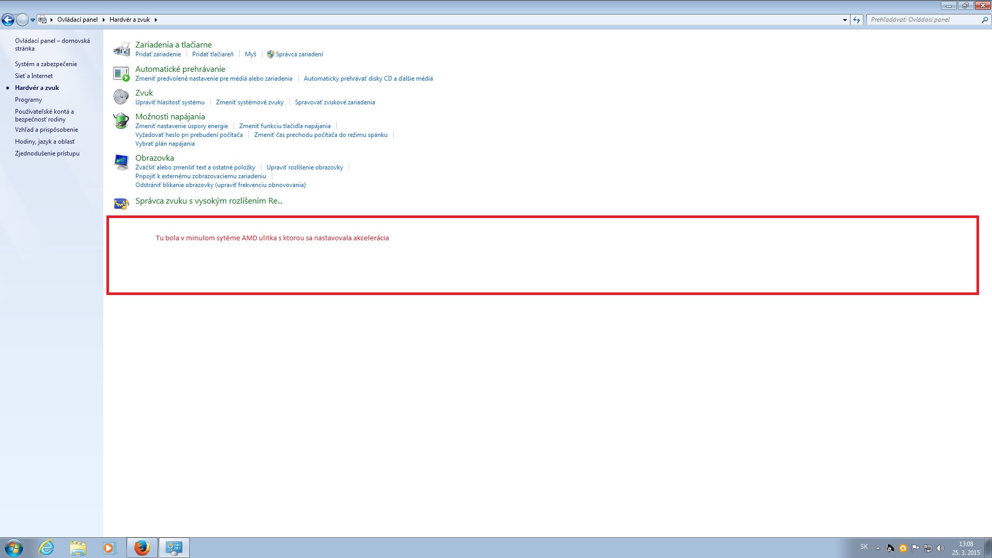Expand the address bar history dropdown
Screen dimensions: 992x558
tap(845, 20)
